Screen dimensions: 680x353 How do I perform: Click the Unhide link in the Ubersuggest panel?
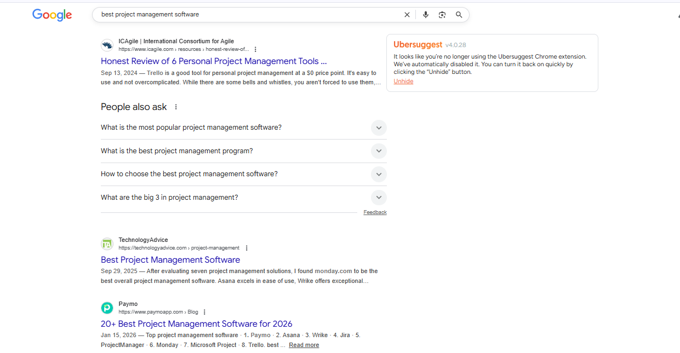403,81
